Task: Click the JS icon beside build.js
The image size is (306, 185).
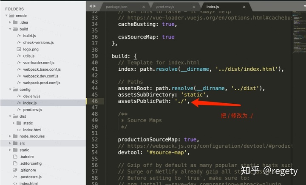Action: point(19,36)
